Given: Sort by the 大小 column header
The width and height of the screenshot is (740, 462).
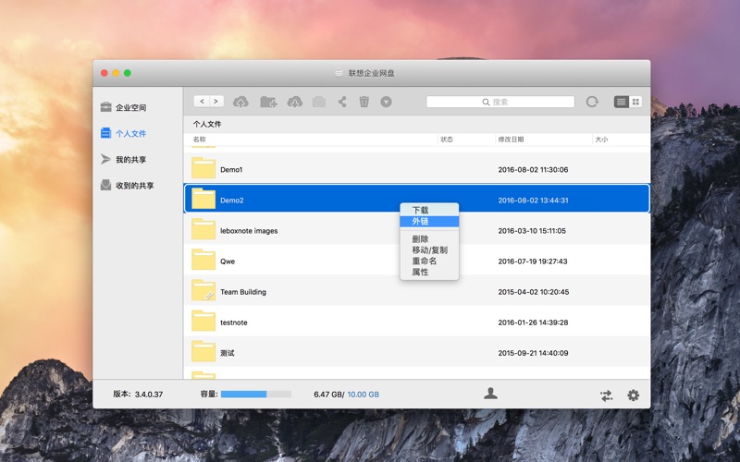Looking at the screenshot, I should (x=601, y=140).
